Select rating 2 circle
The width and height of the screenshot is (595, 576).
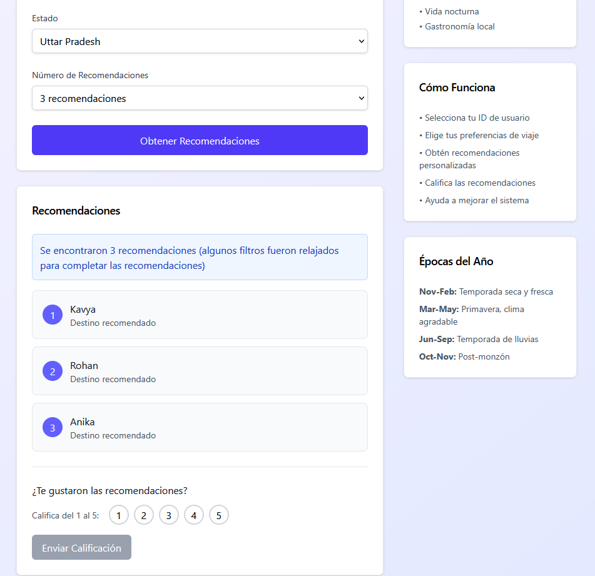144,515
